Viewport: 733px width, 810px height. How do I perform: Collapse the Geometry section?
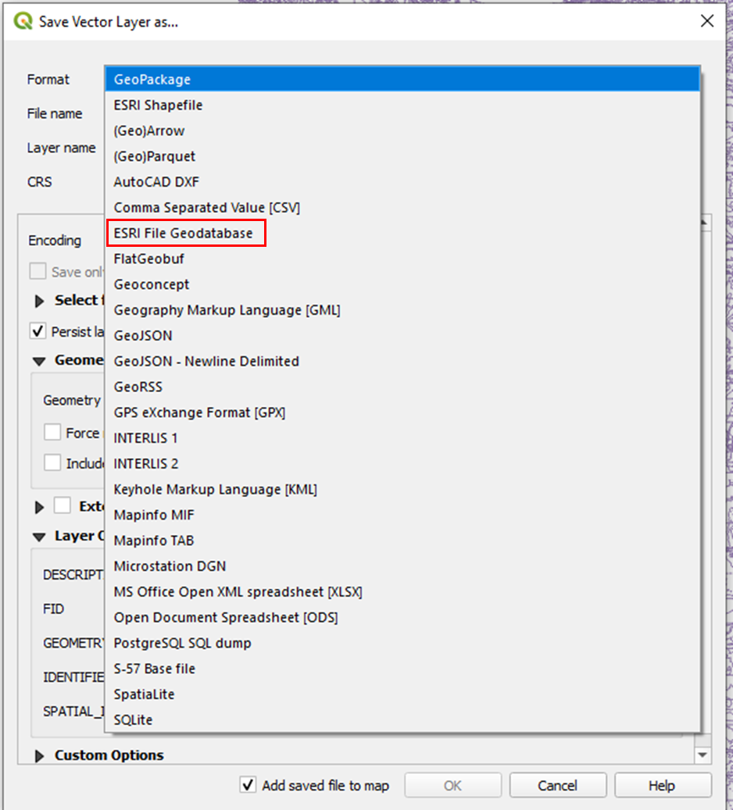click(x=39, y=361)
